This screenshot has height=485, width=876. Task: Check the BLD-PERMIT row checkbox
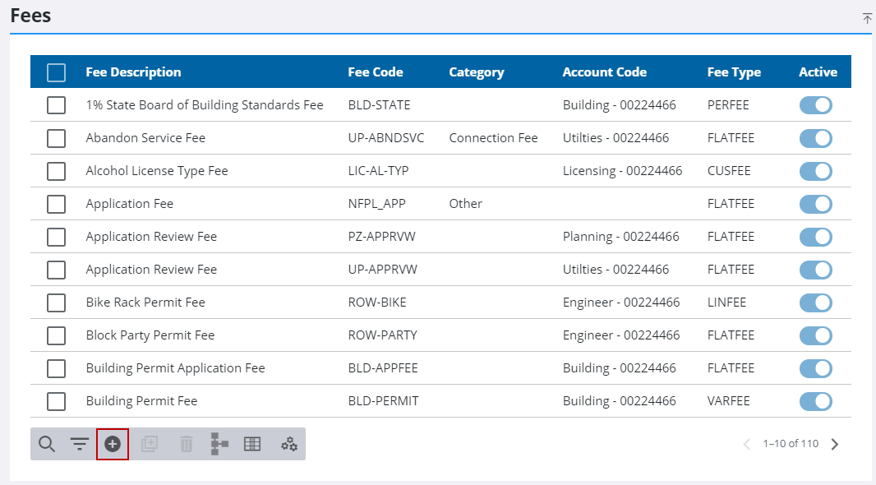[x=56, y=402]
